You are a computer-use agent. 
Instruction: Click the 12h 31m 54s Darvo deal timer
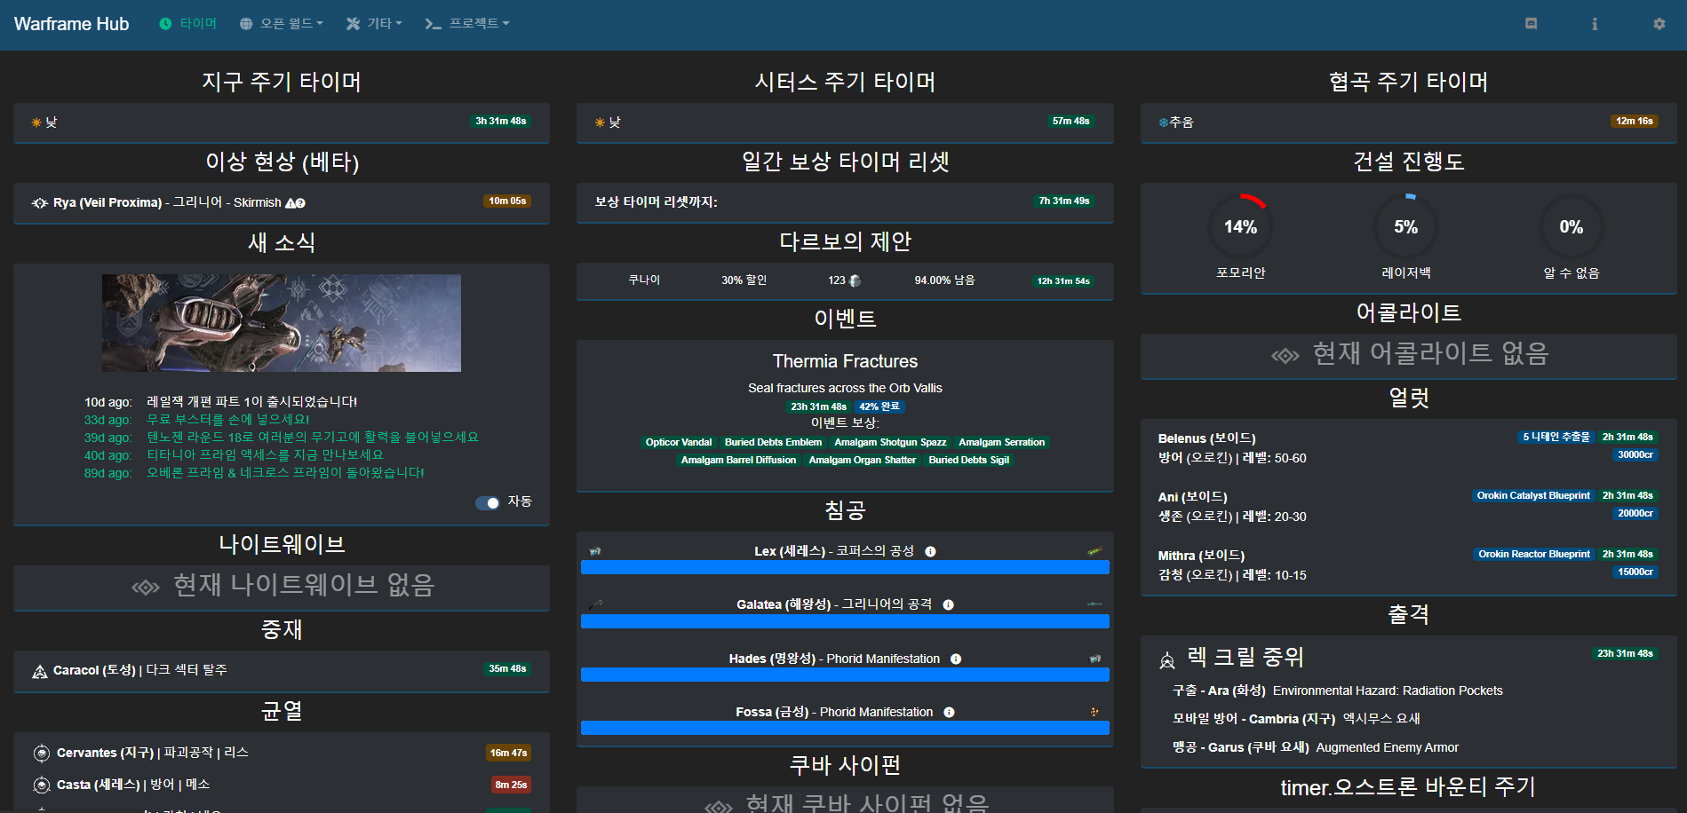click(x=1063, y=280)
